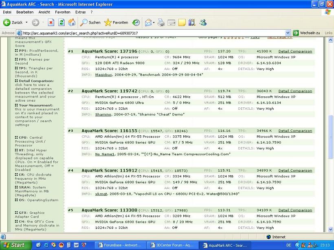Click the first quick launch icon beside Start

(x=39, y=245)
